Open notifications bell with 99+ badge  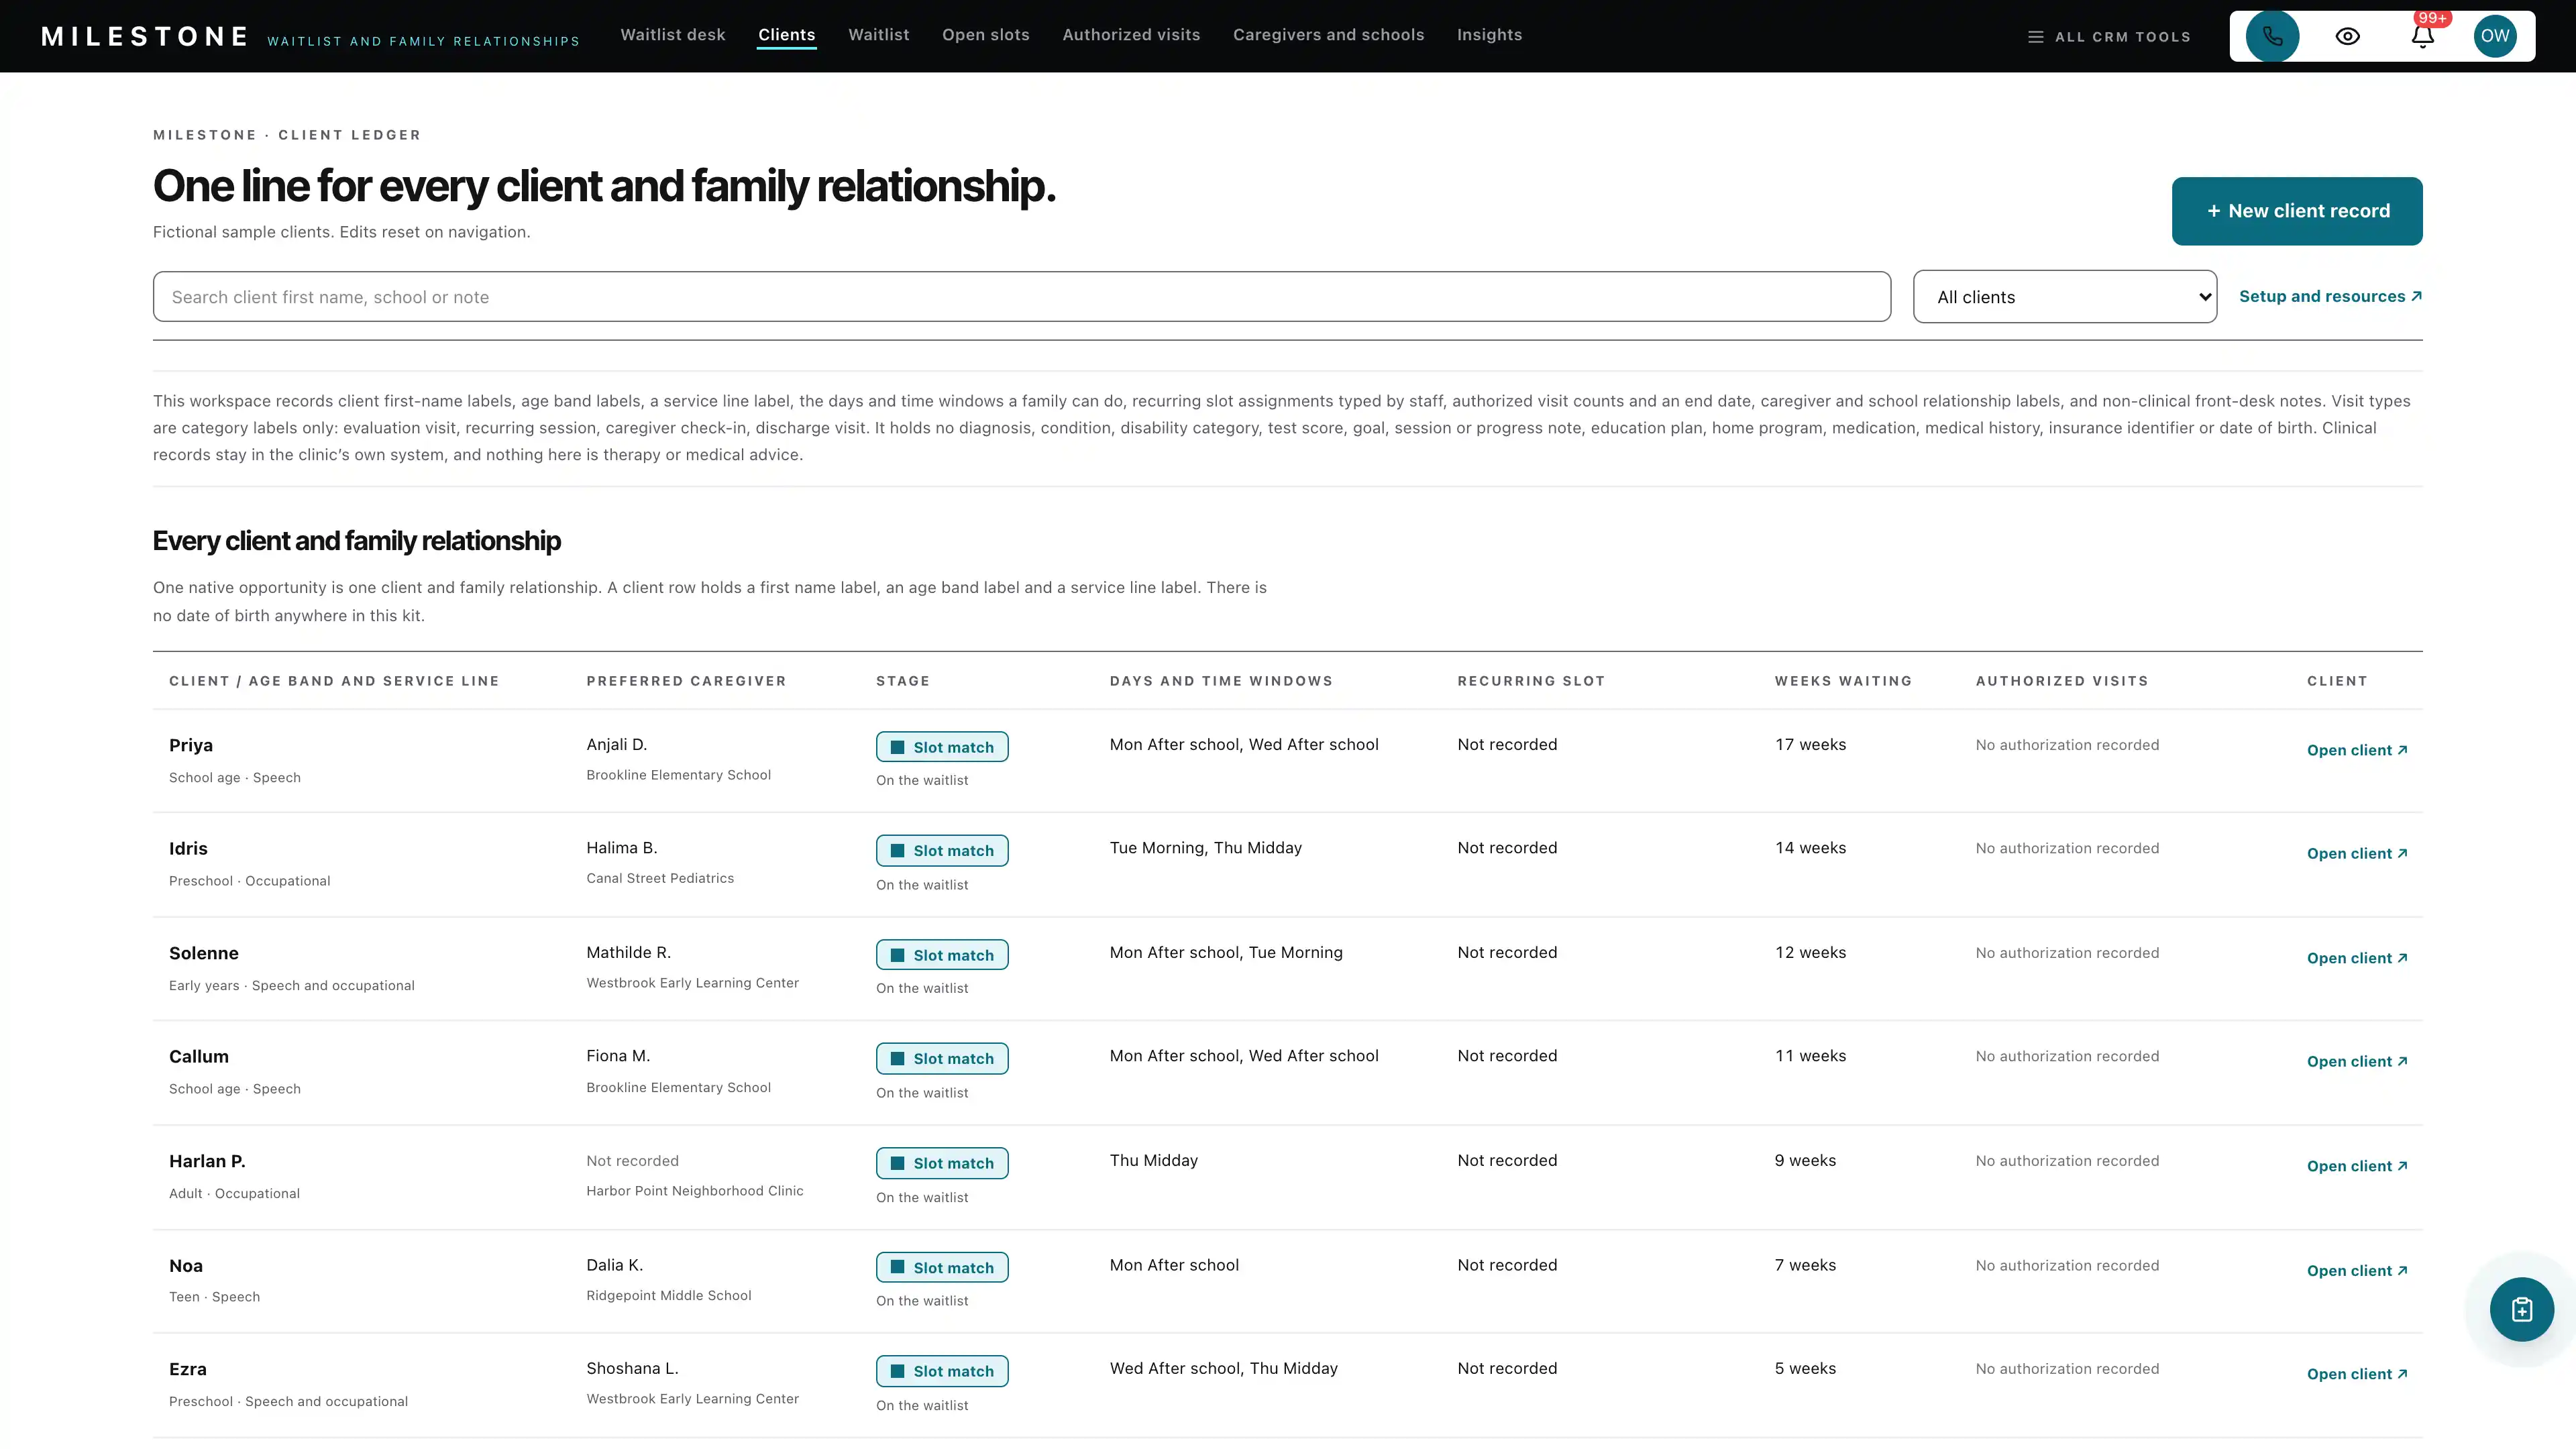[x=2422, y=36]
